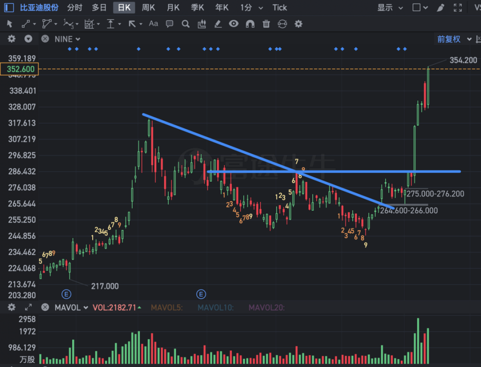Click the 比亚迪股份 stock name
The image size is (481, 367).
[39, 8]
